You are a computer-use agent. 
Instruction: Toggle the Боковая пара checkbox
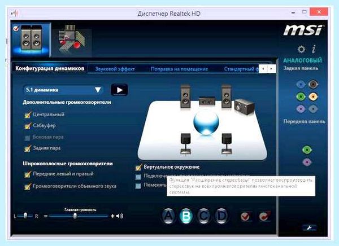point(27,138)
